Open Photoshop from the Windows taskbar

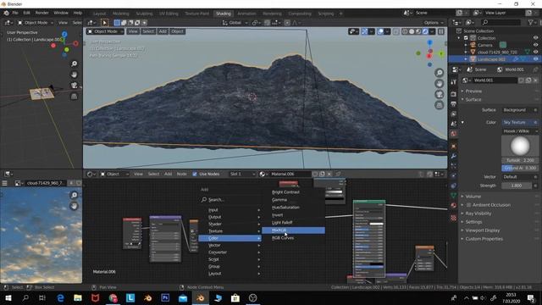pyautogui.click(x=165, y=298)
